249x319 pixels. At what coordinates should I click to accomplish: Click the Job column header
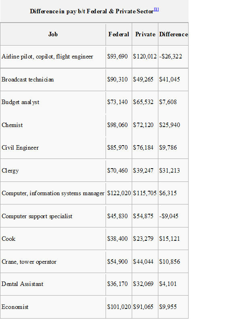coord(53,34)
